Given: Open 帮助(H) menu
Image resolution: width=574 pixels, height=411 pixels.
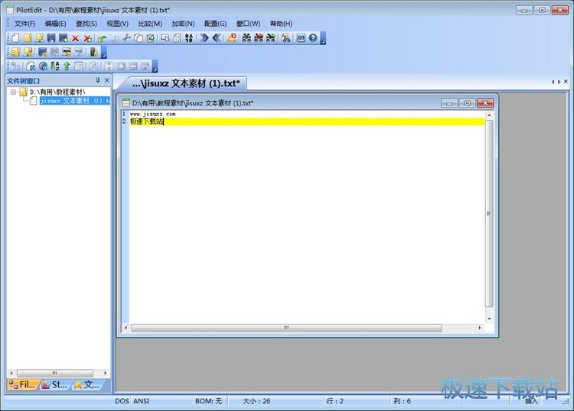Looking at the screenshot, I should pos(281,24).
